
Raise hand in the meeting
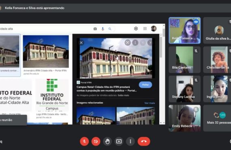pyautogui.click(x=107, y=141)
